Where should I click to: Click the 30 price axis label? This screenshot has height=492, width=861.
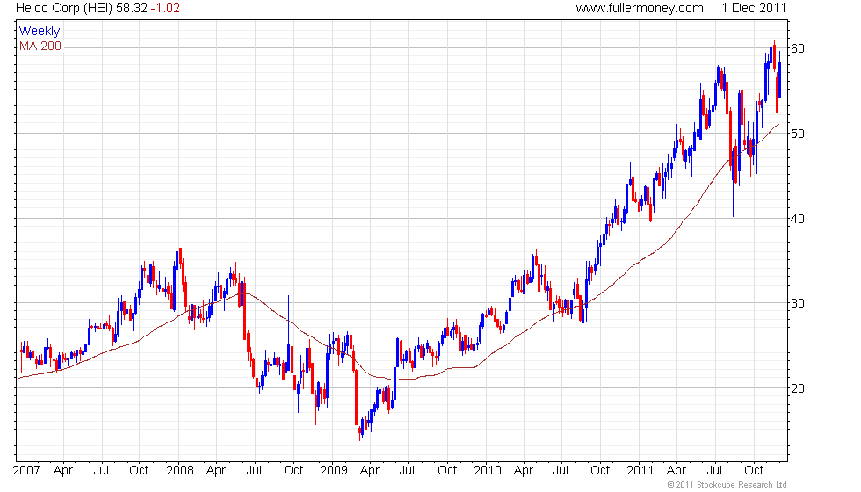798,303
